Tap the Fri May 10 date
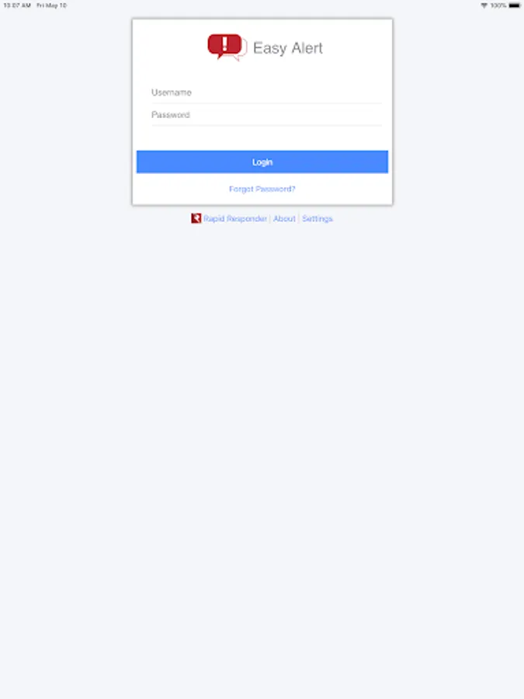Image resolution: width=524 pixels, height=699 pixels. (52, 5)
